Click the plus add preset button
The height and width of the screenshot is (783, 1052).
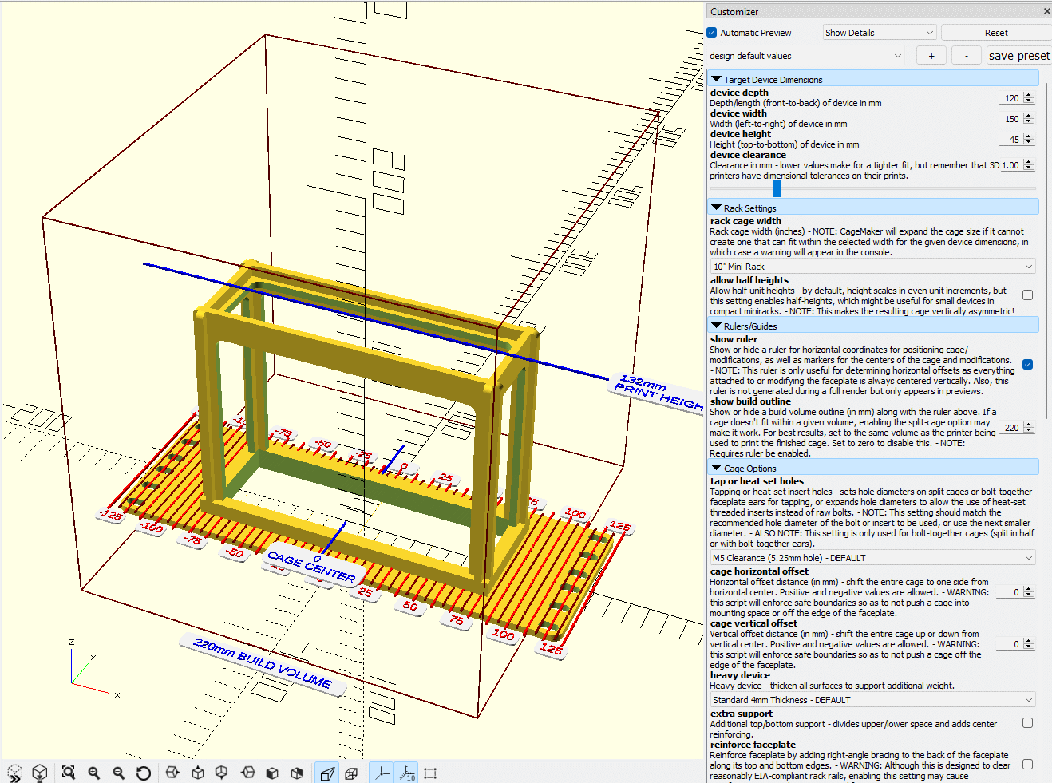[x=931, y=56]
